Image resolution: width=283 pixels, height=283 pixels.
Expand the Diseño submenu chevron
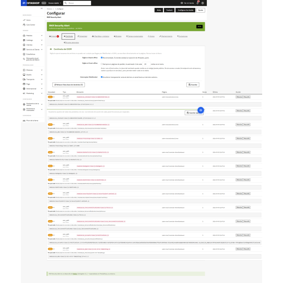pyautogui.click(x=42, y=75)
